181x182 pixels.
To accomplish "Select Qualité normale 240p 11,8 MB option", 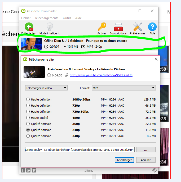I will tap(28, 130).
